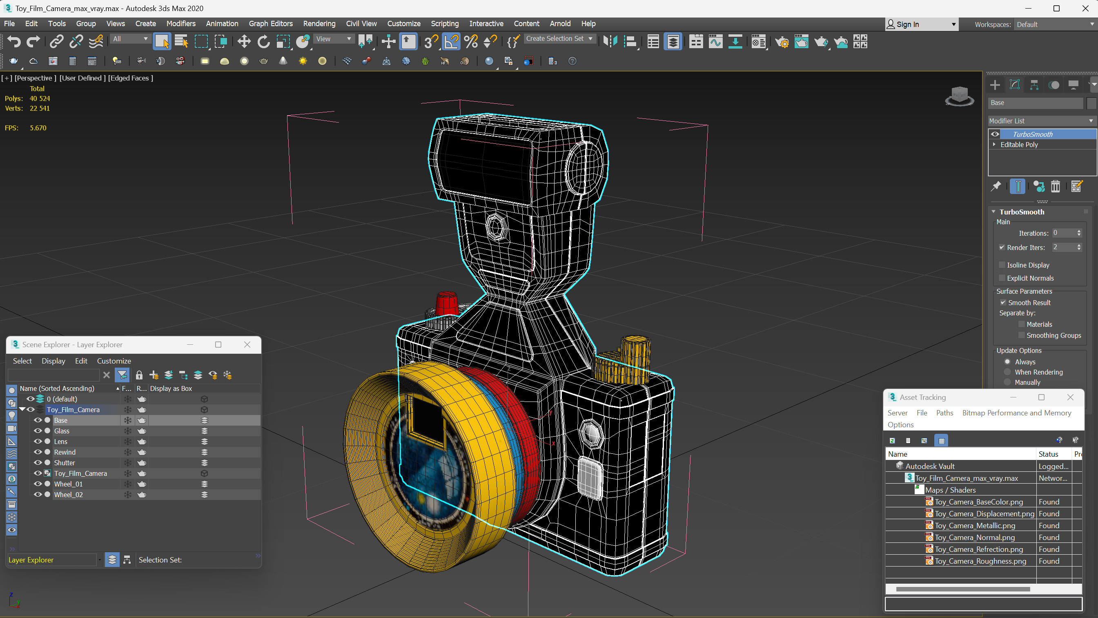Open the Modifiers menu in menu bar
Viewport: 1098px width, 618px height.
pyautogui.click(x=181, y=22)
